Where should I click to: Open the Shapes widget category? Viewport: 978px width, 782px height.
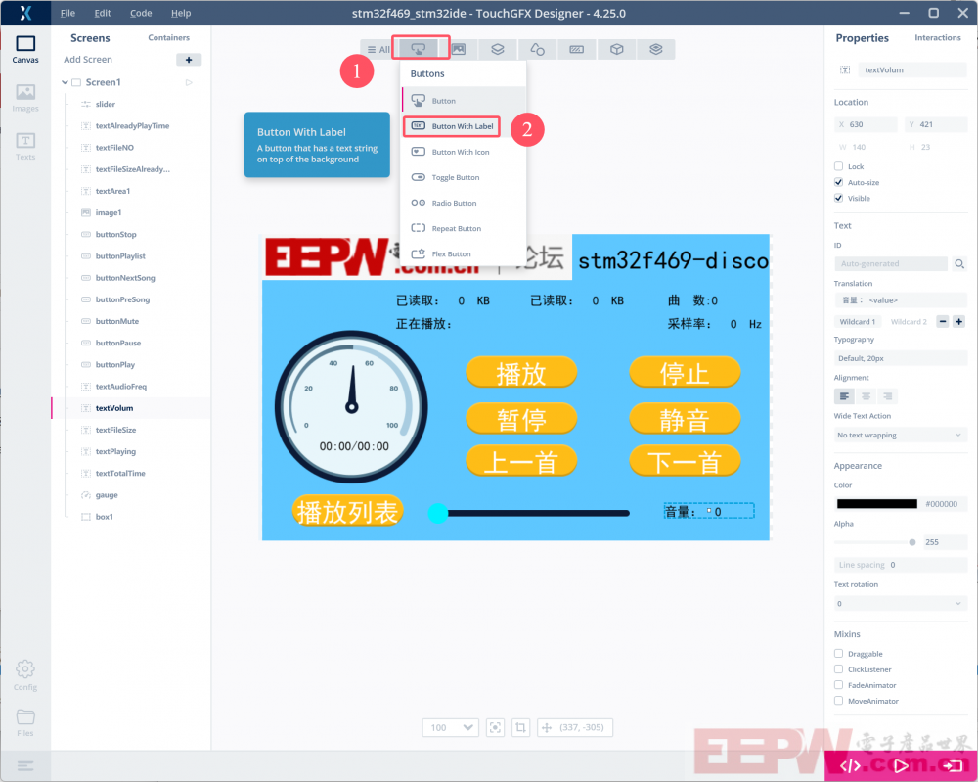click(537, 49)
